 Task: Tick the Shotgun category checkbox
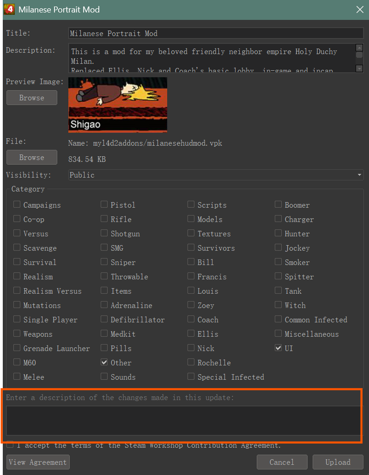pos(104,233)
